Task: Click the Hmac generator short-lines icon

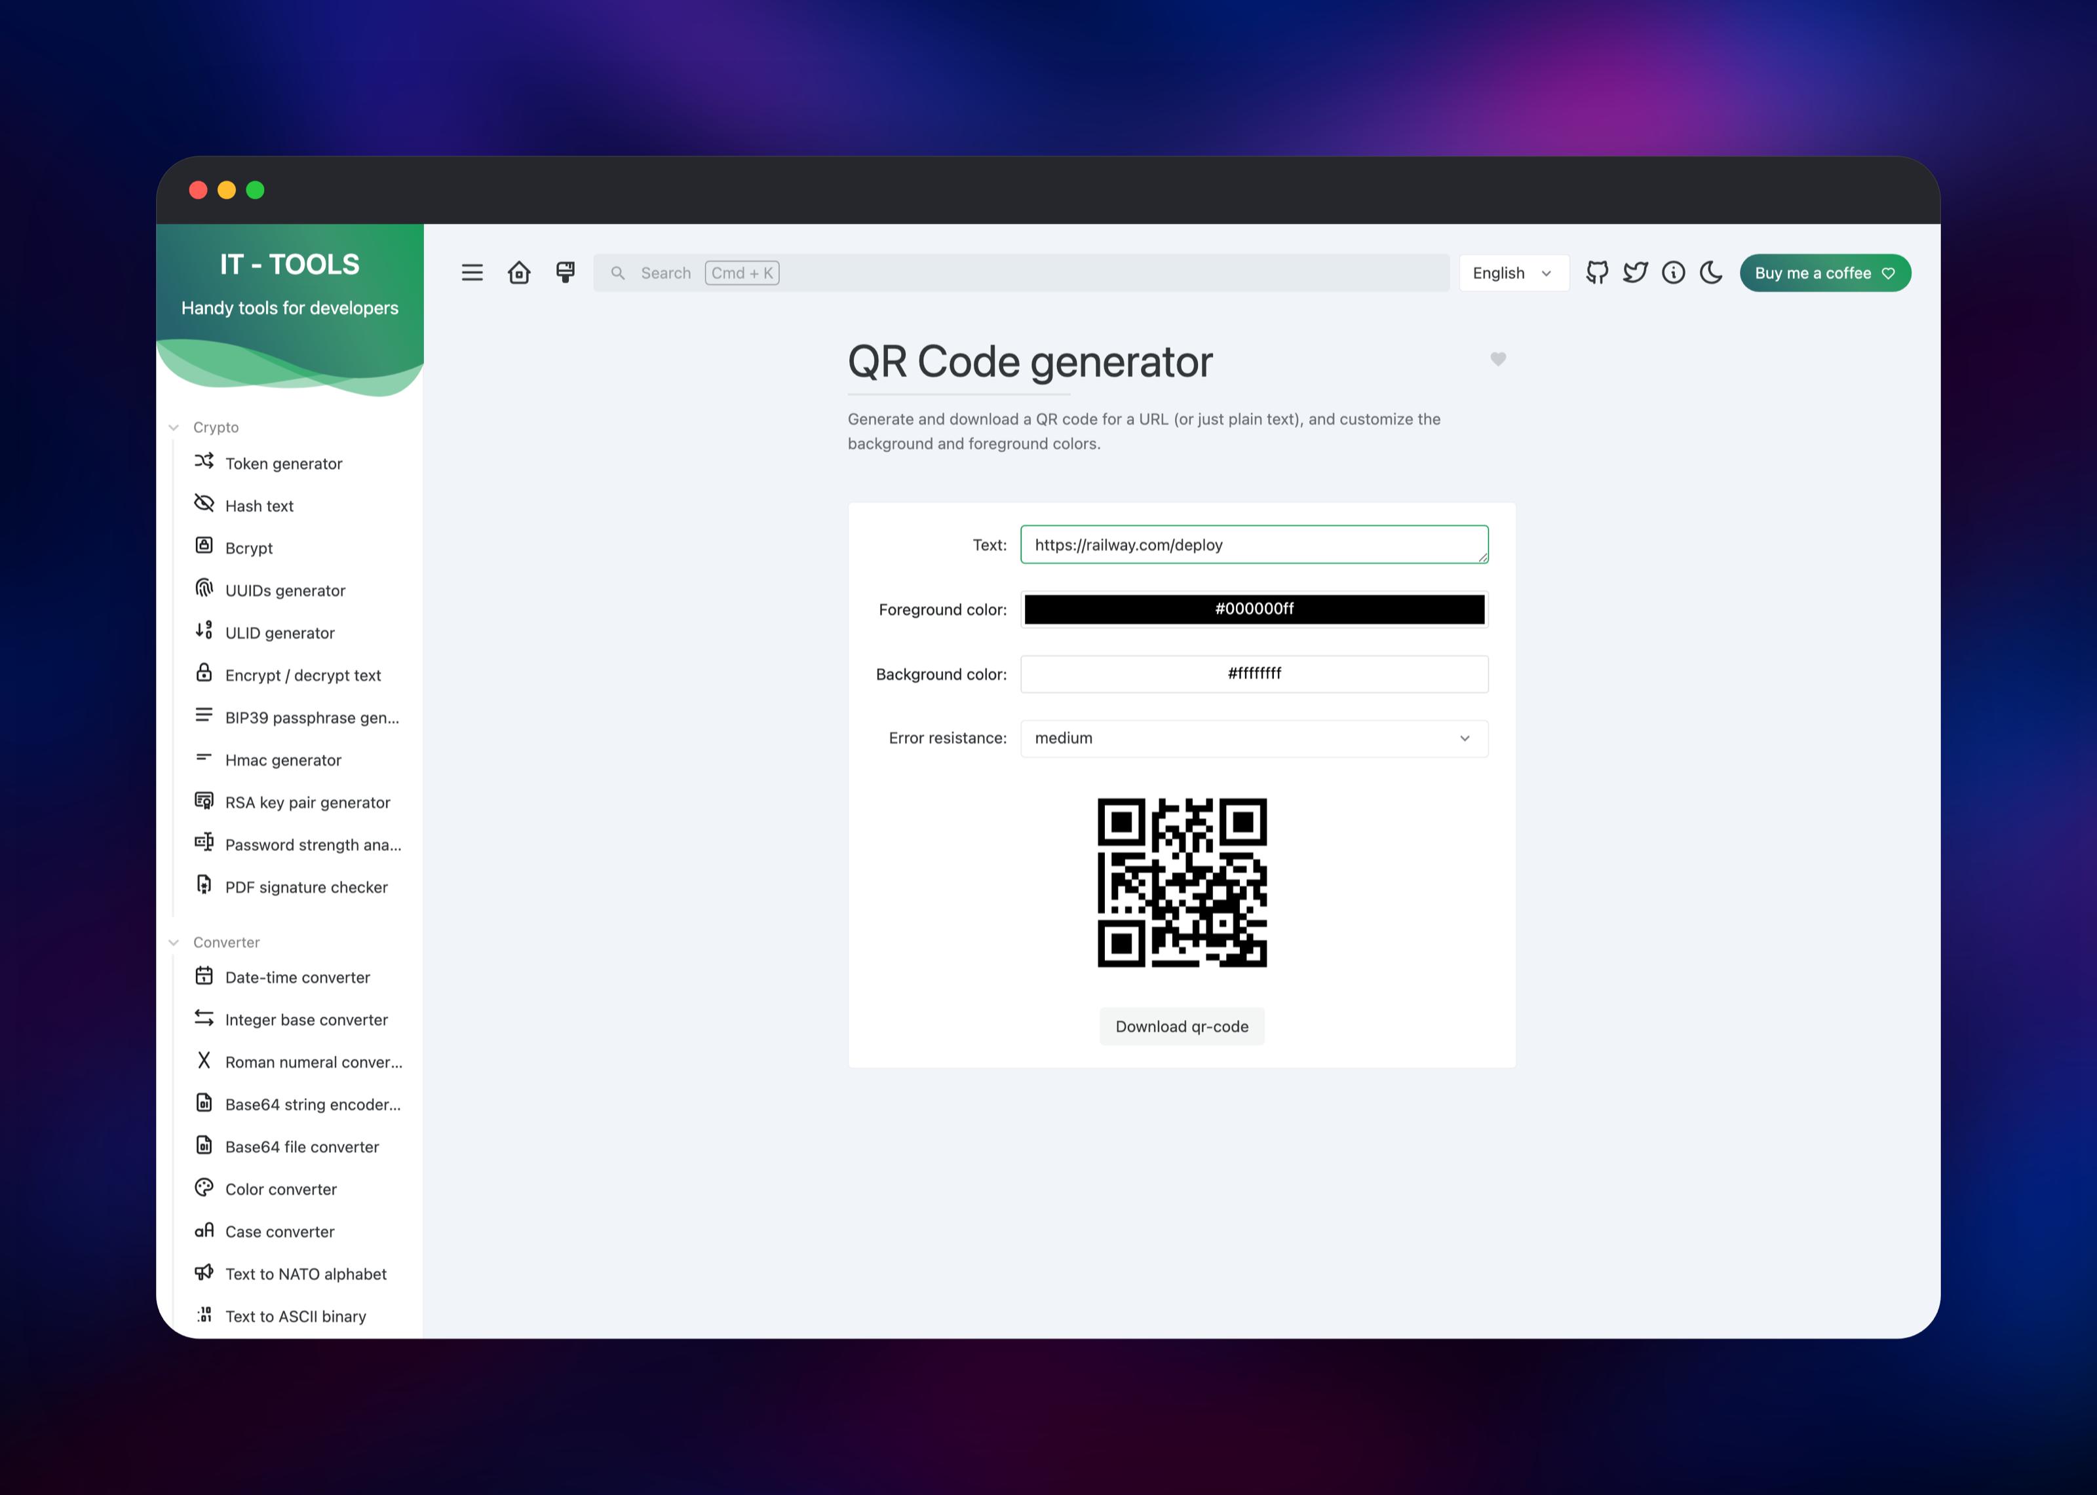Action: tap(204, 757)
